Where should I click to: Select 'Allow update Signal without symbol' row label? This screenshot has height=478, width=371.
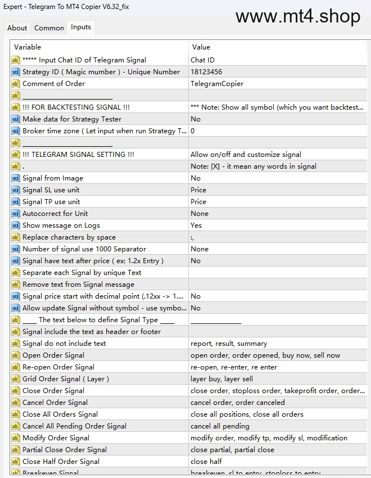coord(105,308)
